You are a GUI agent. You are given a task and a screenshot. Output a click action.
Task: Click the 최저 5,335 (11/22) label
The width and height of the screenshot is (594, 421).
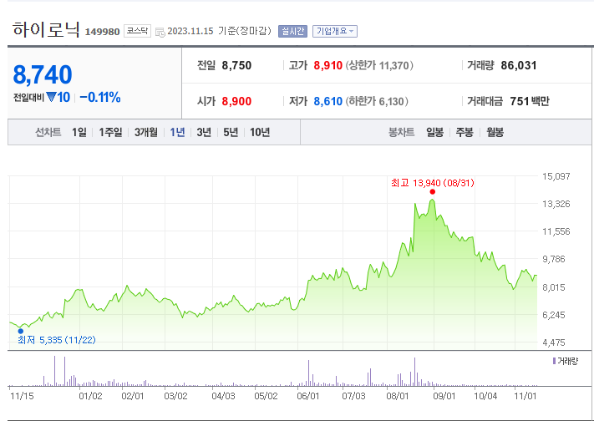[57, 340]
